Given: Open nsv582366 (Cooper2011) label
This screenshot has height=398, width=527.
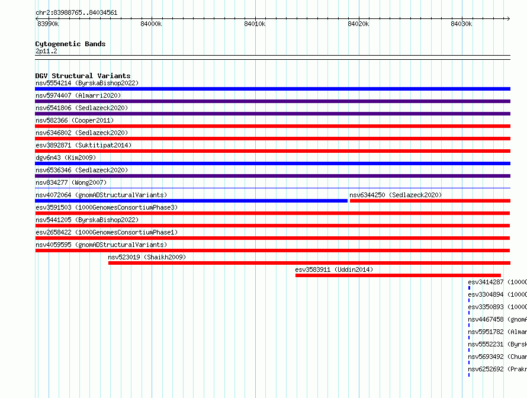Looking at the screenshot, I should click(75, 120).
